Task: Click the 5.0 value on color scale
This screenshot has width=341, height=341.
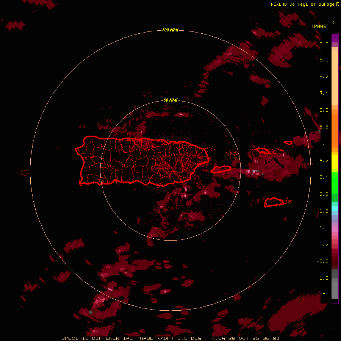Action: click(324, 144)
